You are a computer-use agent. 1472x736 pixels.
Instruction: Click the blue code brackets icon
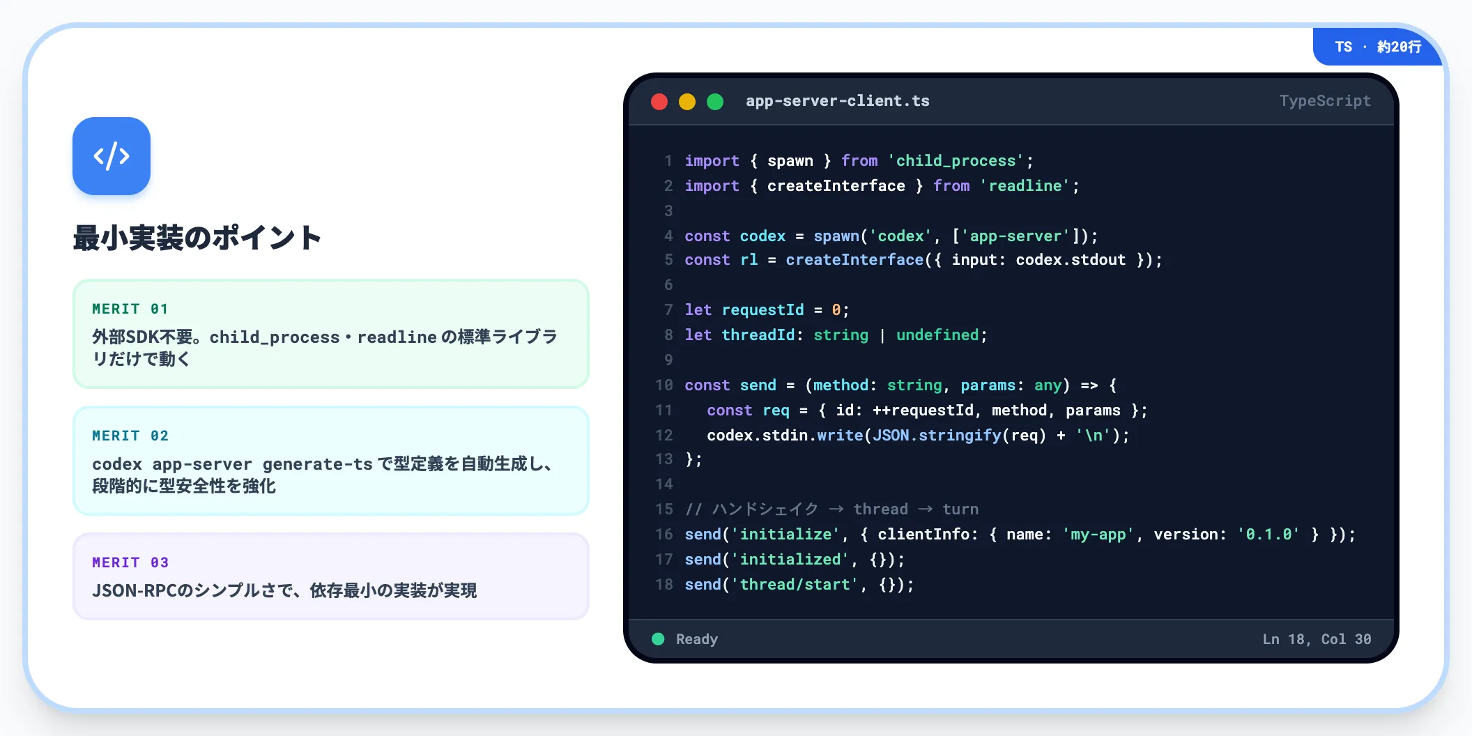click(x=112, y=156)
